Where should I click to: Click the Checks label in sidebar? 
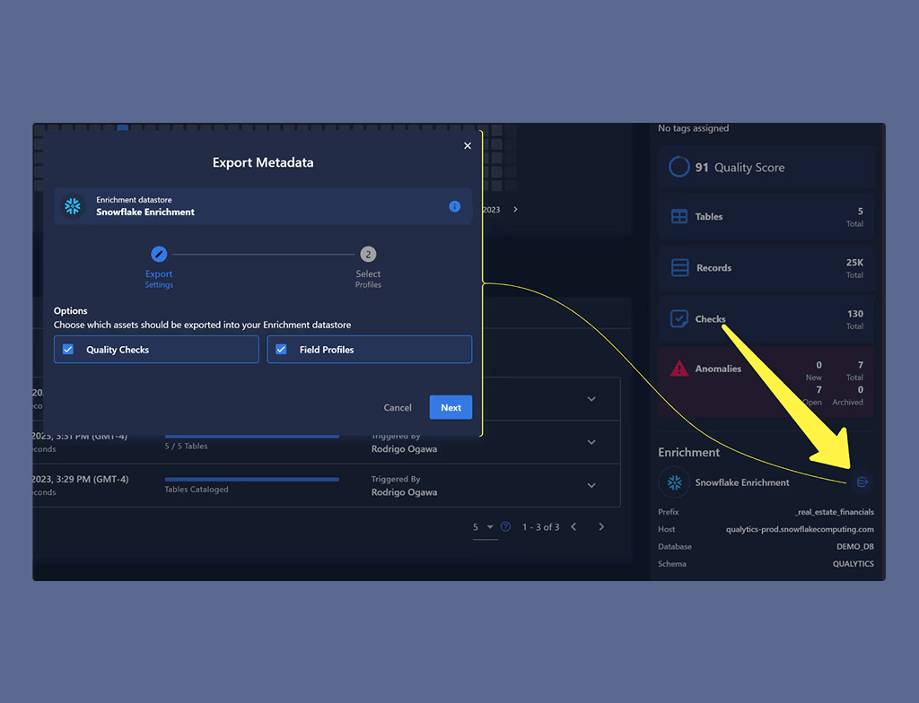point(711,319)
